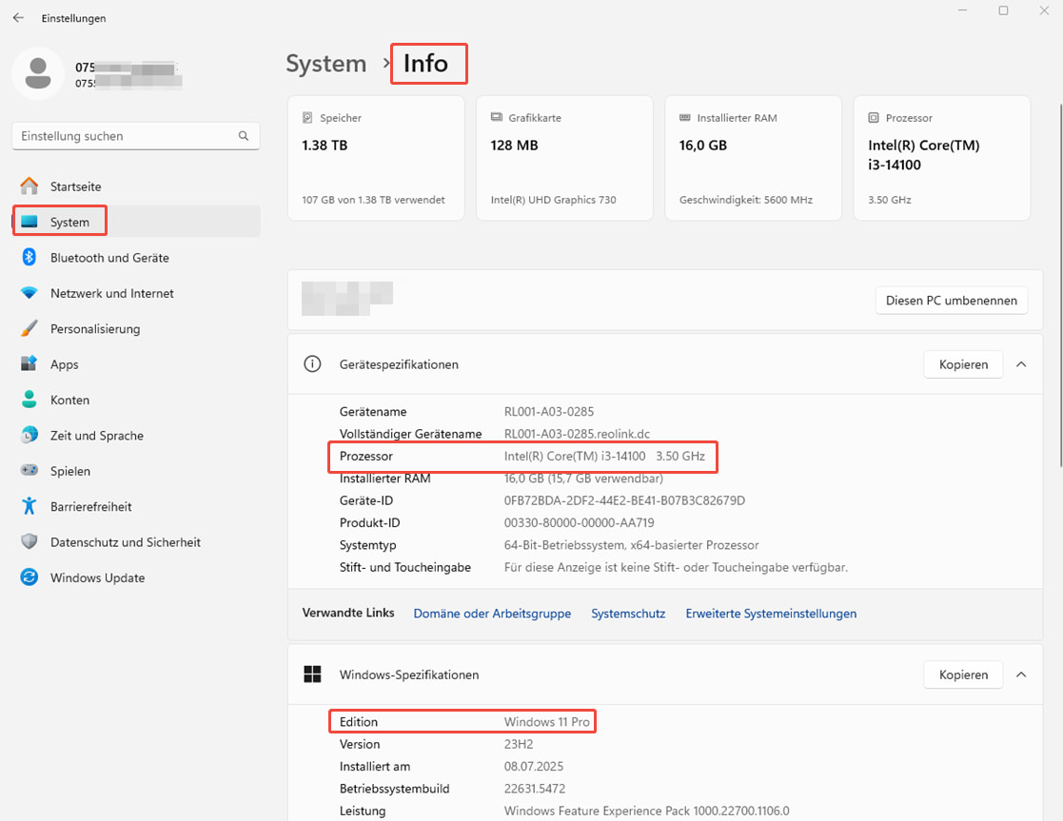
Task: Click System in the breadcrumb
Action: pyautogui.click(x=326, y=64)
